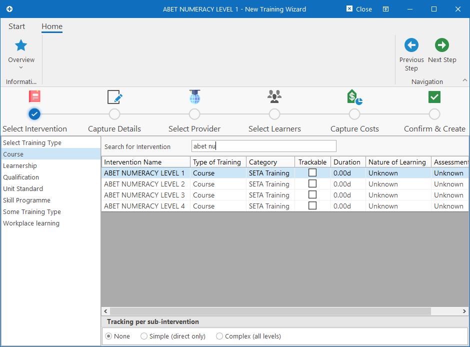Click the plus icon in the title bar
The image size is (470, 347).
(9, 9)
